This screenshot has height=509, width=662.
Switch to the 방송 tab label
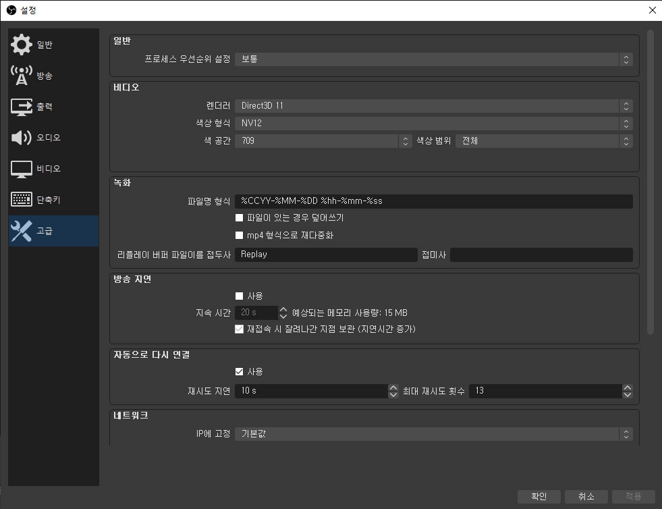[x=45, y=76]
